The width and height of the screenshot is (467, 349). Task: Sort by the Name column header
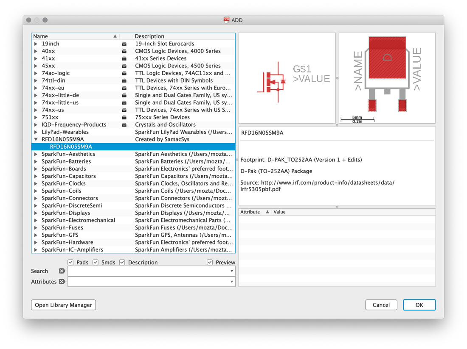pos(75,36)
